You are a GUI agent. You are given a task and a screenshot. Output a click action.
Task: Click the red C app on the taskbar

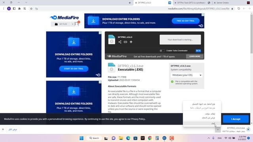coord(172,138)
